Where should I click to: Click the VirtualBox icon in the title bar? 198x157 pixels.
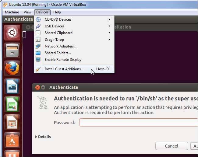5,4
